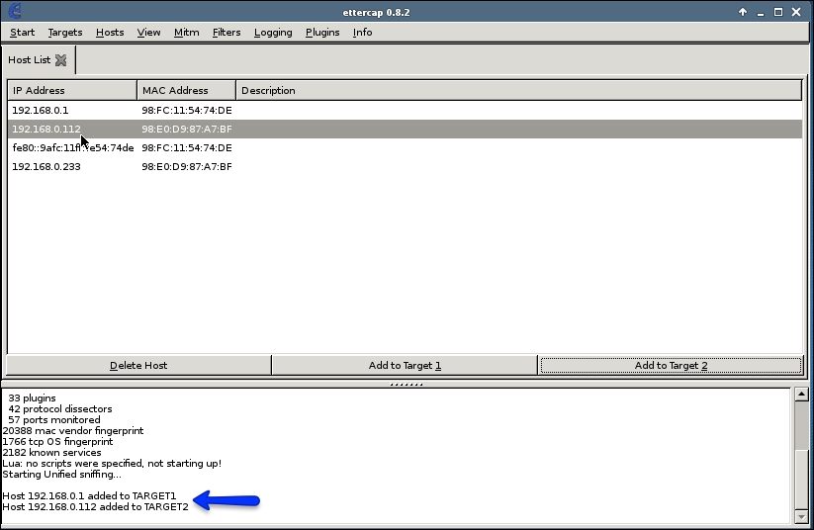Click the Delete Host button

tap(138, 366)
